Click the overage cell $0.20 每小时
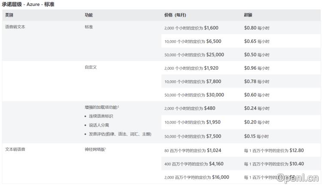 257,122
